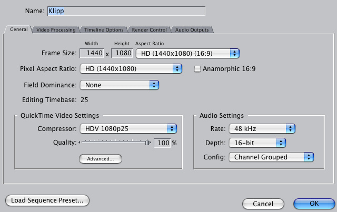Open the Aspect Ratio dropdown
Screen dimensions: 337x212
pyautogui.click(x=187, y=53)
